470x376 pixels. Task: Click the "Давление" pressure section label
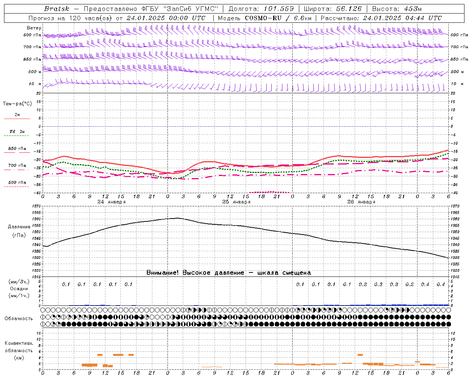(x=19, y=227)
